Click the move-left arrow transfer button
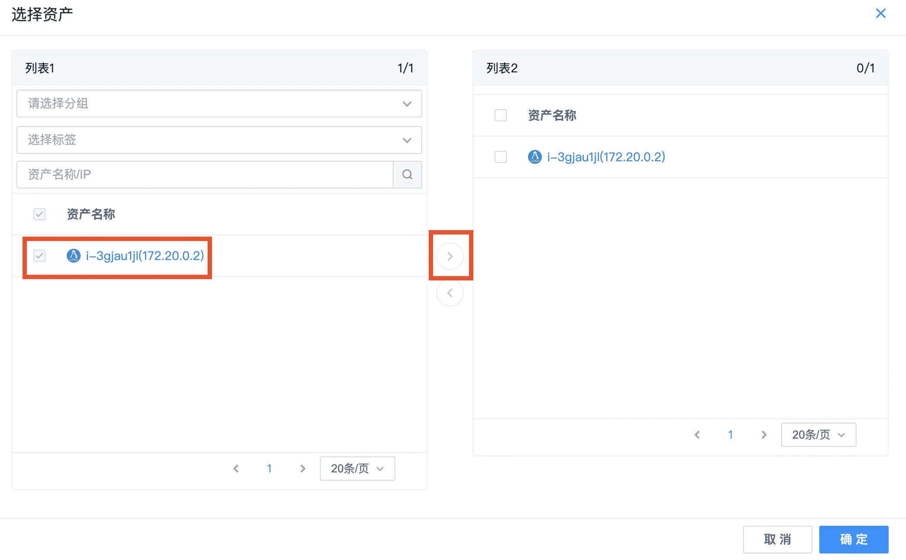 coord(450,293)
